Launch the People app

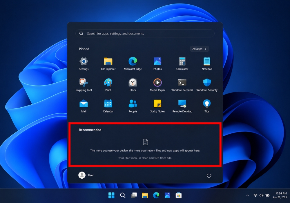(133, 106)
